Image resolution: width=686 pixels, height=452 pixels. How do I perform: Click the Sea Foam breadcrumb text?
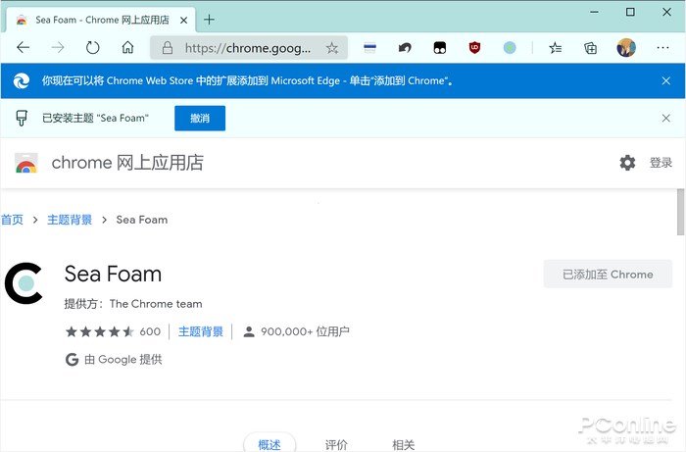pos(142,220)
